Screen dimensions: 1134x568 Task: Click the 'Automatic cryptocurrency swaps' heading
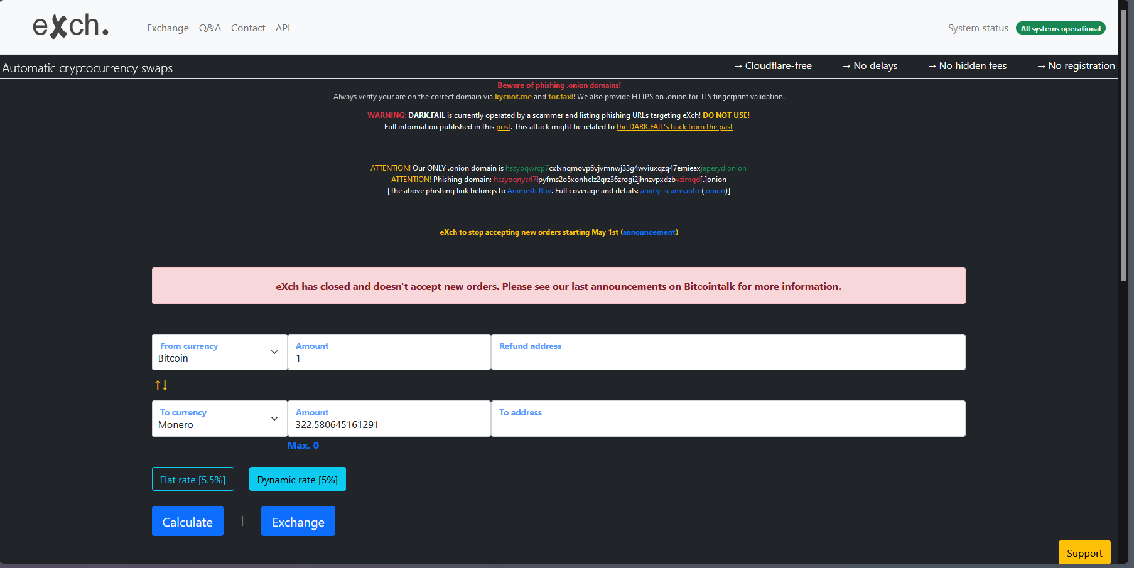[x=87, y=68]
